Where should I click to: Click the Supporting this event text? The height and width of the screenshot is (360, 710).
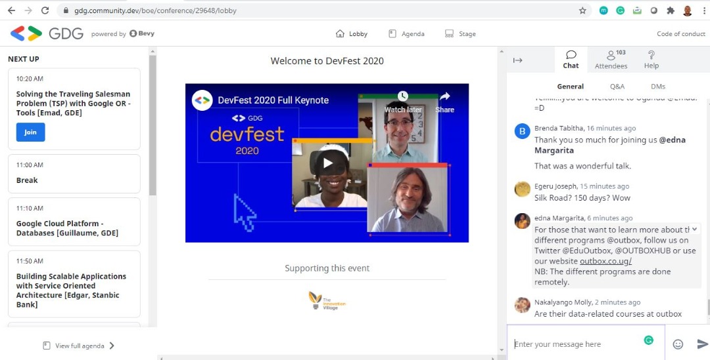pos(327,268)
